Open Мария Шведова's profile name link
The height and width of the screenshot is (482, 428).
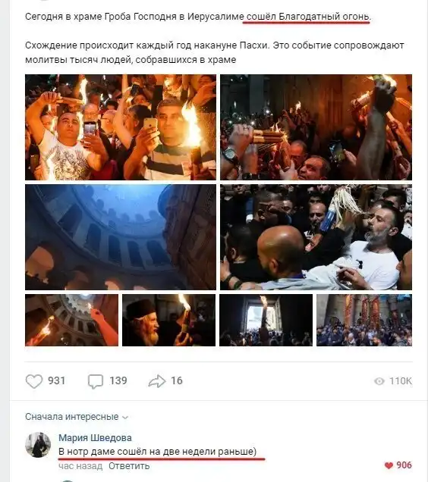95,438
